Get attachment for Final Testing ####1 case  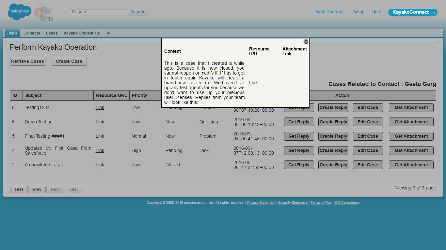coord(411,136)
